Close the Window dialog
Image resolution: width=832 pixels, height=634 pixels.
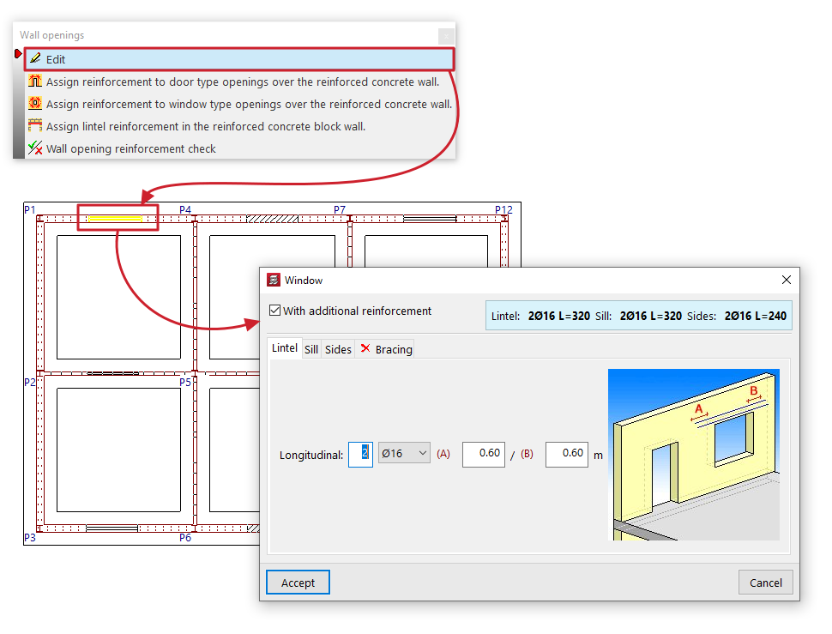(x=787, y=280)
